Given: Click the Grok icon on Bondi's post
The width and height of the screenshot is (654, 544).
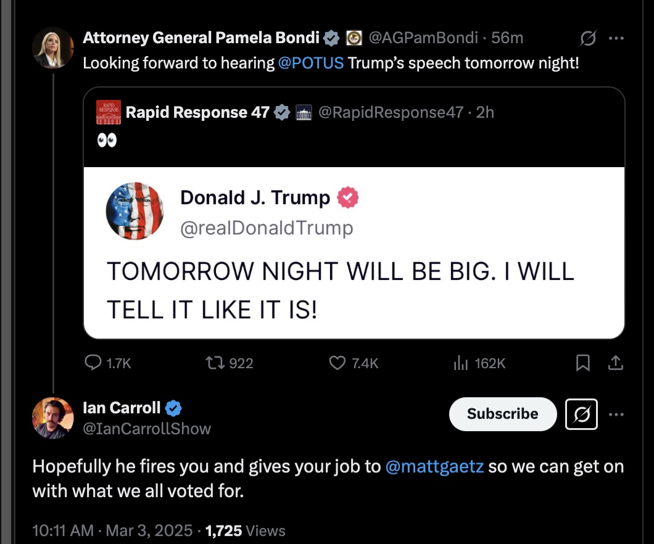Looking at the screenshot, I should [588, 38].
